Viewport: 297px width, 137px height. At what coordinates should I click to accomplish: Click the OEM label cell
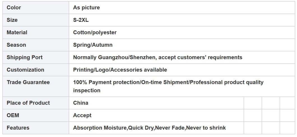coord(36,115)
